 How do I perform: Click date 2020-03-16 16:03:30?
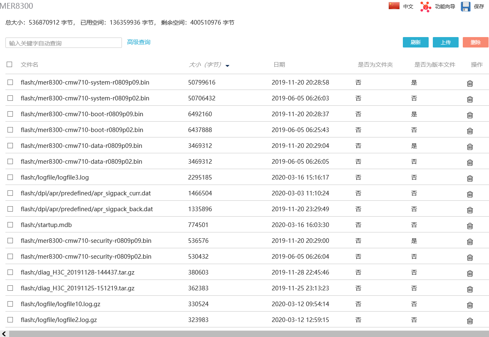pos(300,225)
